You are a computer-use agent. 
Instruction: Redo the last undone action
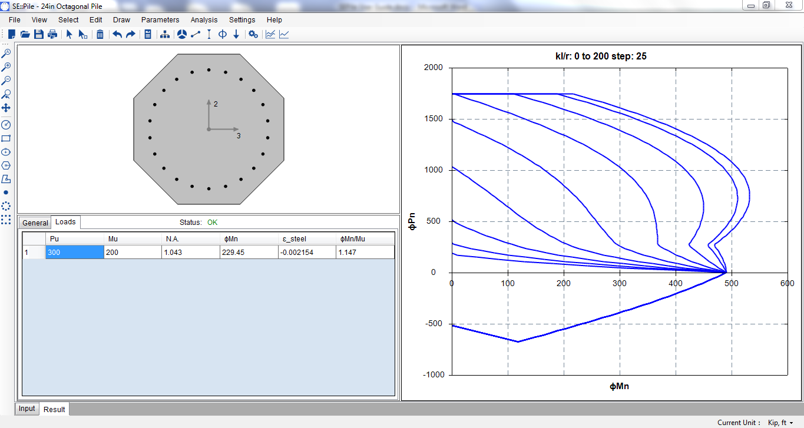coord(131,34)
